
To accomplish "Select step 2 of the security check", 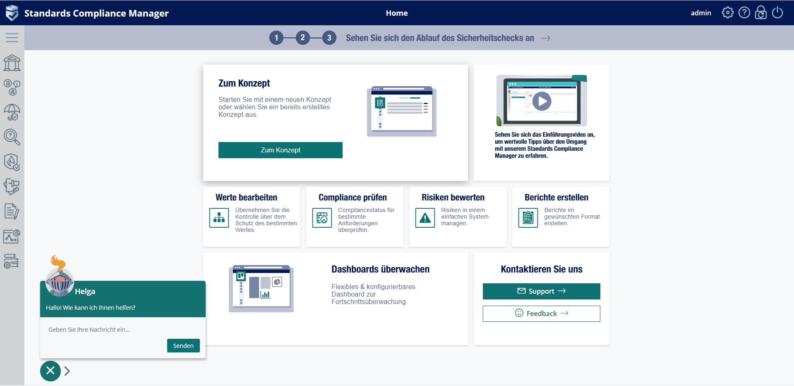I will coord(303,38).
